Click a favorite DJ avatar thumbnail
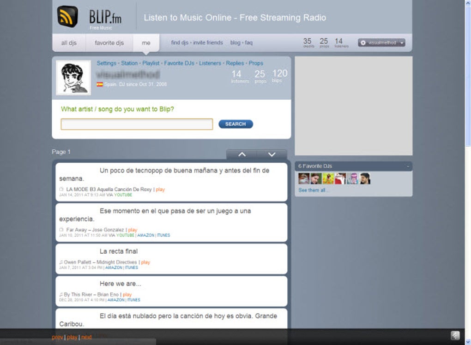Image resolution: width=471 pixels, height=345 pixels. (x=305, y=178)
